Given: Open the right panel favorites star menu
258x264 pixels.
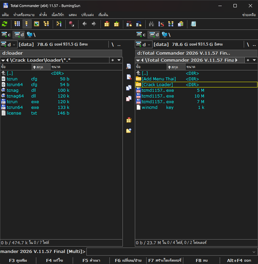Looking at the screenshot, I should [x=248, y=60].
